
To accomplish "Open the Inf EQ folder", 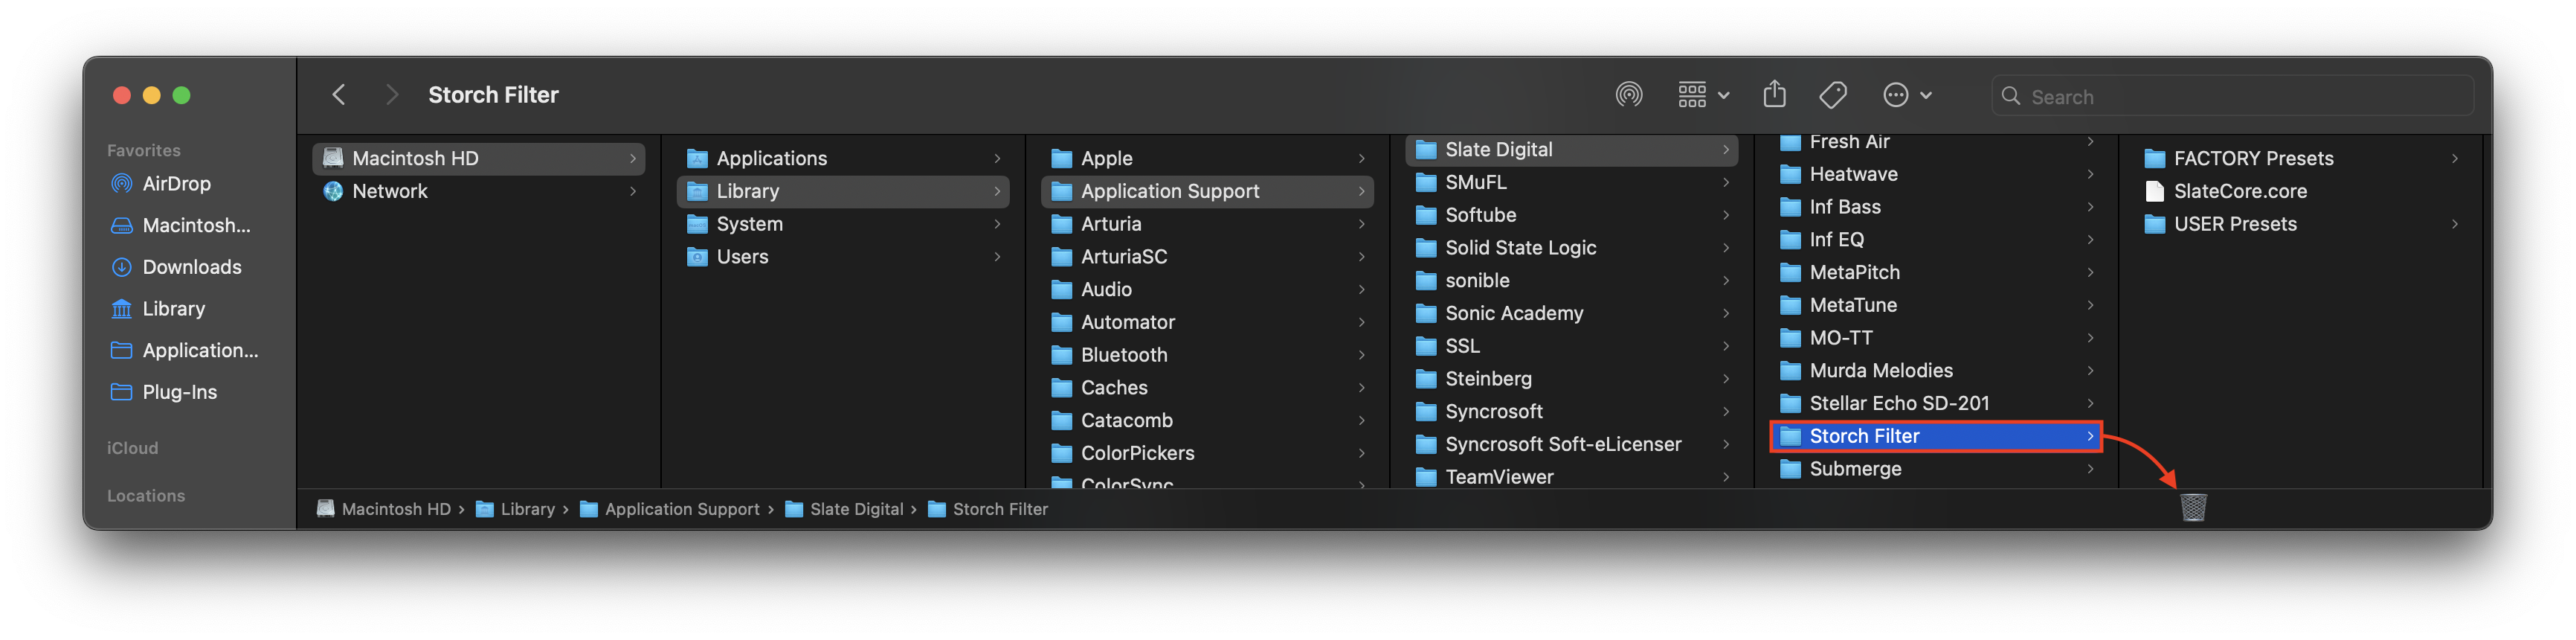I will click(1937, 240).
